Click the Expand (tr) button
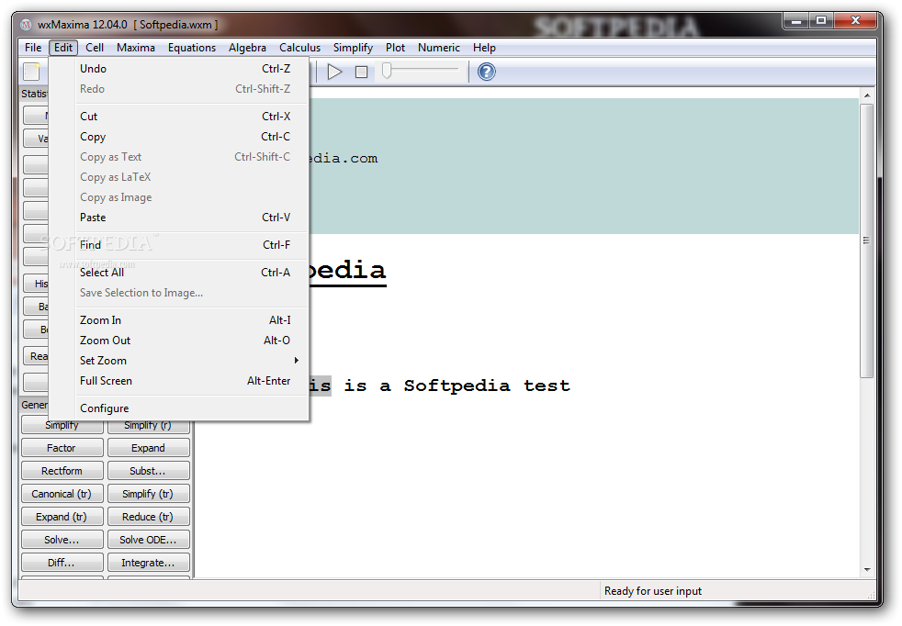 [62, 517]
